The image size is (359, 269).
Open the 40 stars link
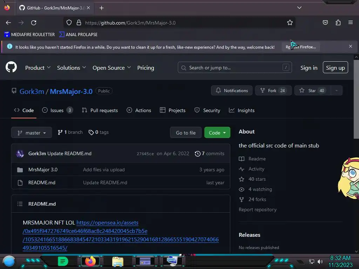point(252,179)
